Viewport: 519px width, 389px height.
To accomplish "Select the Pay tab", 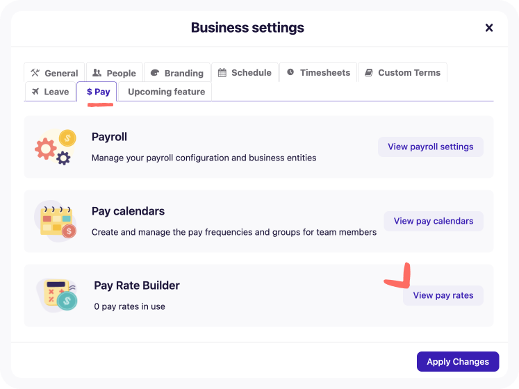I will pos(97,92).
